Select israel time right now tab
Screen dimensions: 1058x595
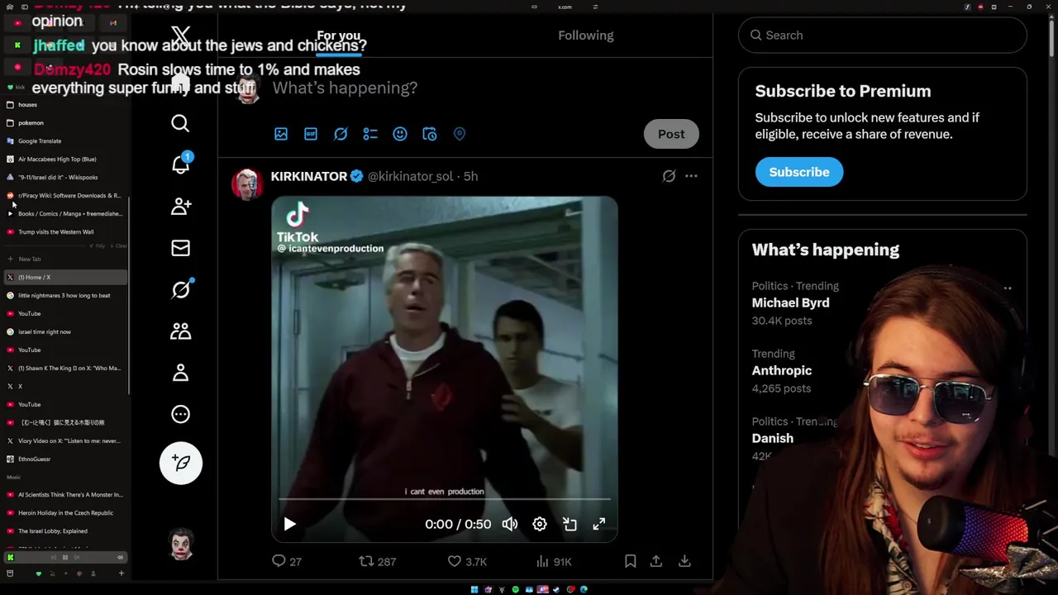[65, 331]
